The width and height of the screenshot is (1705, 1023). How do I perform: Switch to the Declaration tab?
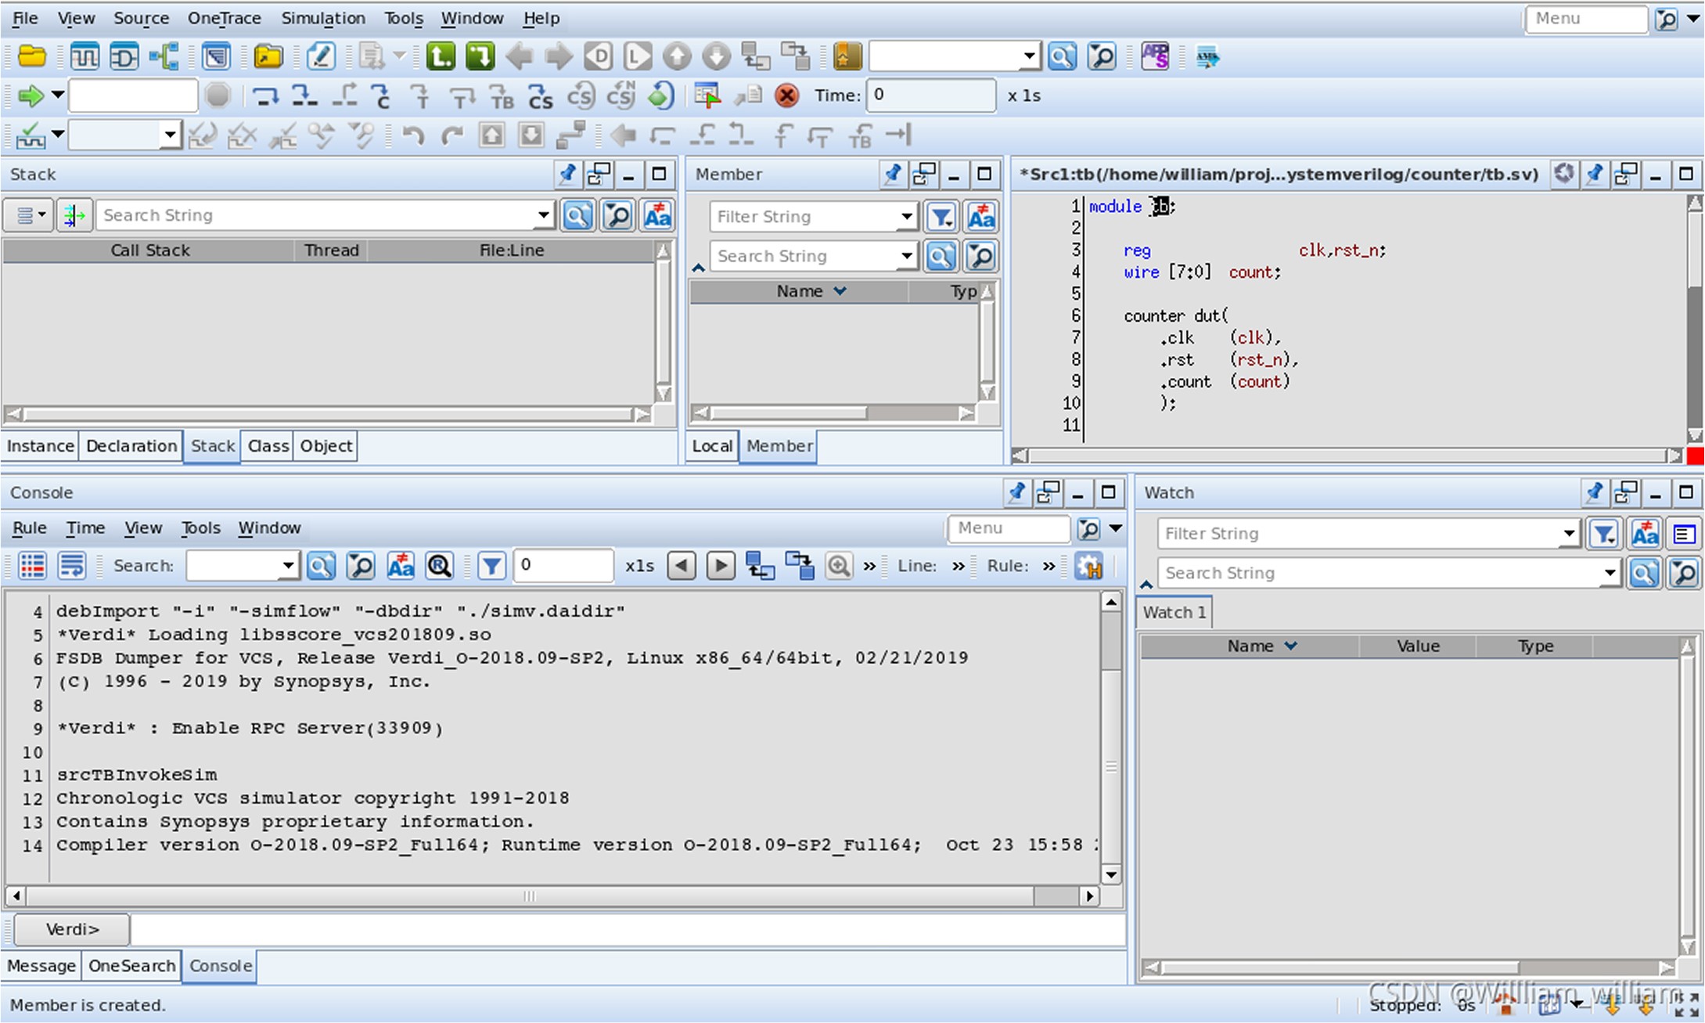pyautogui.click(x=131, y=446)
